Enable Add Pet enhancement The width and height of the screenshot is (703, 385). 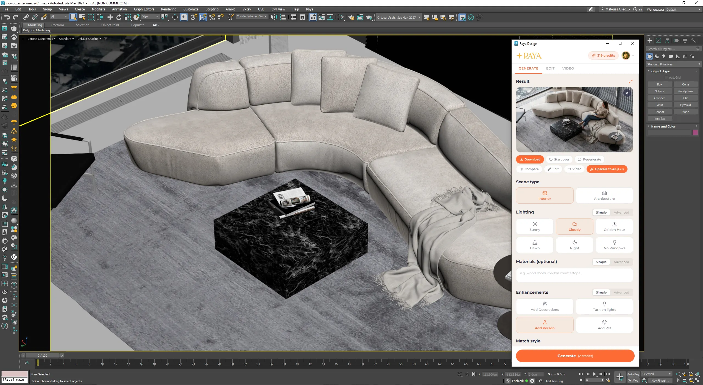point(604,325)
